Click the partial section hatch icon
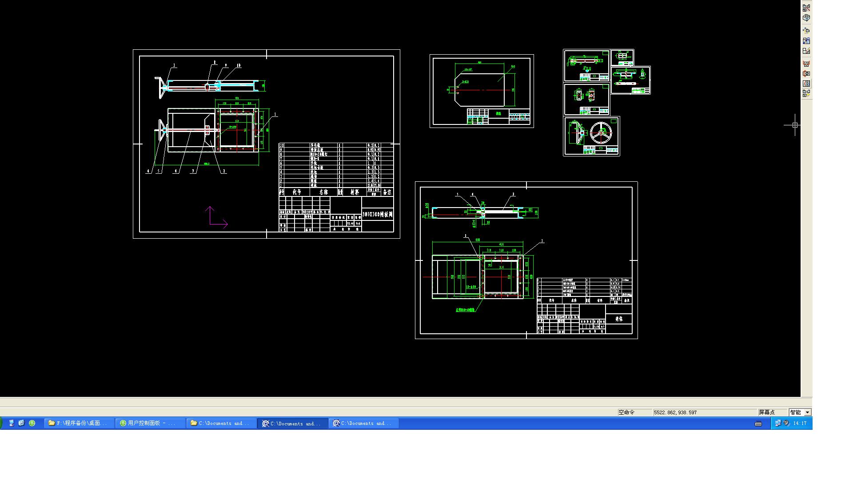The width and height of the screenshot is (853, 480). pos(806,84)
